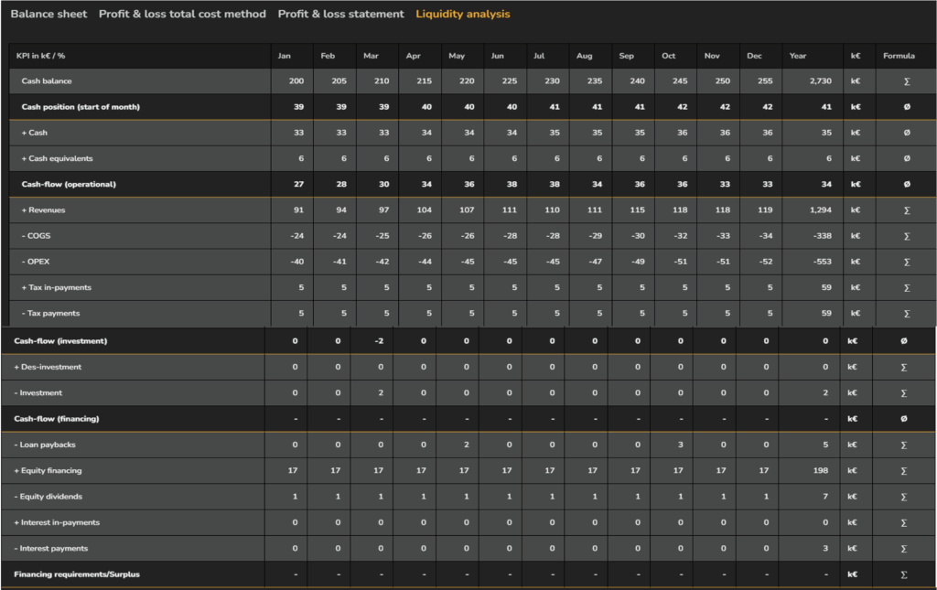Click the average symbol in the Cash-flow (operational) row
The width and height of the screenshot is (937, 590).
pyautogui.click(x=906, y=185)
